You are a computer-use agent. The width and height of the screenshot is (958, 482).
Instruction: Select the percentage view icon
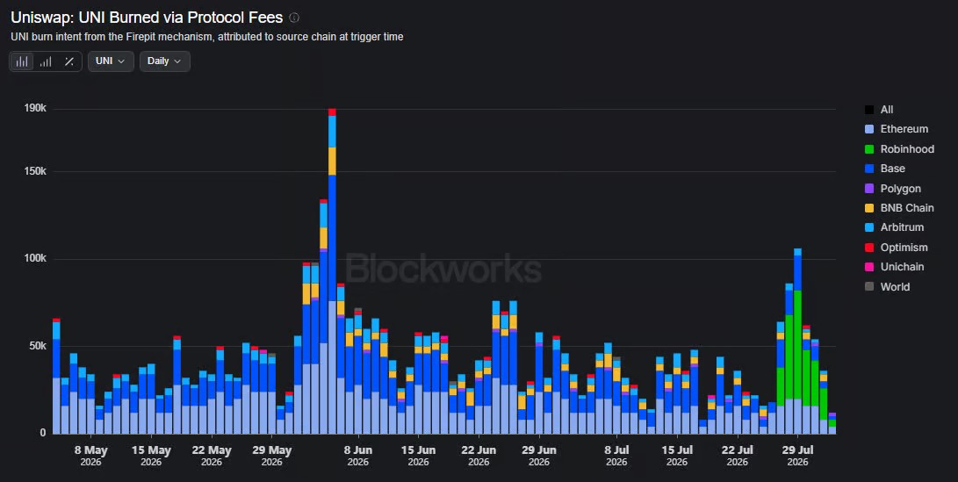point(69,61)
